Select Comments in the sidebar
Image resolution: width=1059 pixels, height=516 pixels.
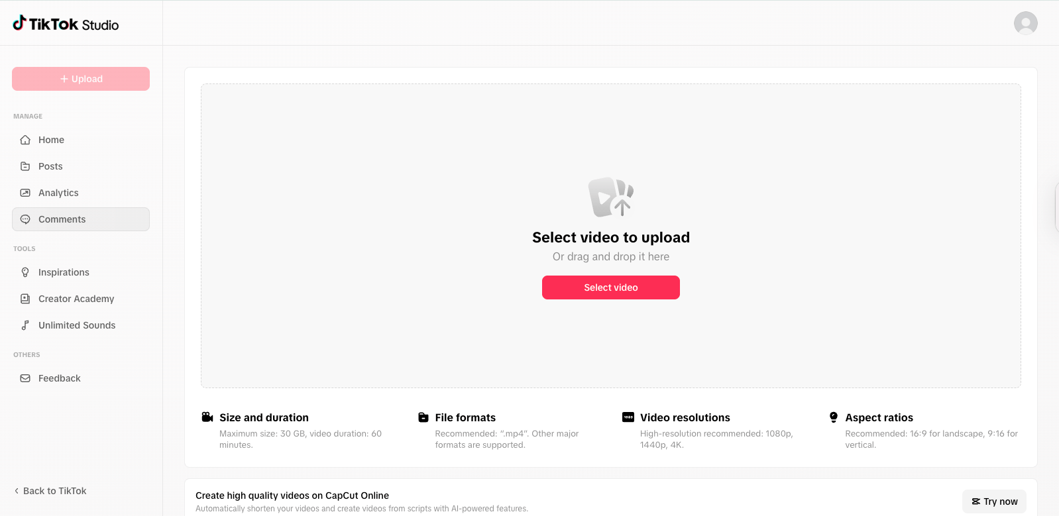(81, 219)
